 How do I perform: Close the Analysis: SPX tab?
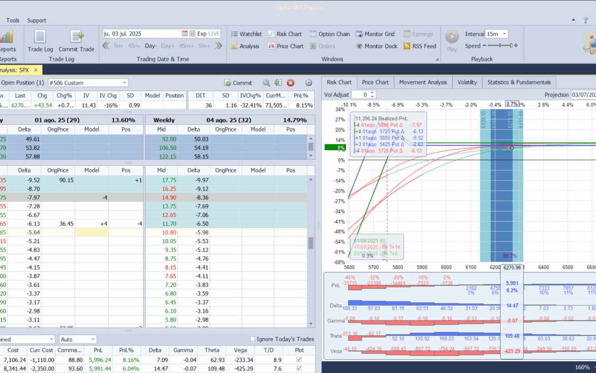click(36, 70)
